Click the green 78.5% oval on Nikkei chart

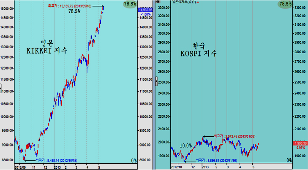click(130, 4)
